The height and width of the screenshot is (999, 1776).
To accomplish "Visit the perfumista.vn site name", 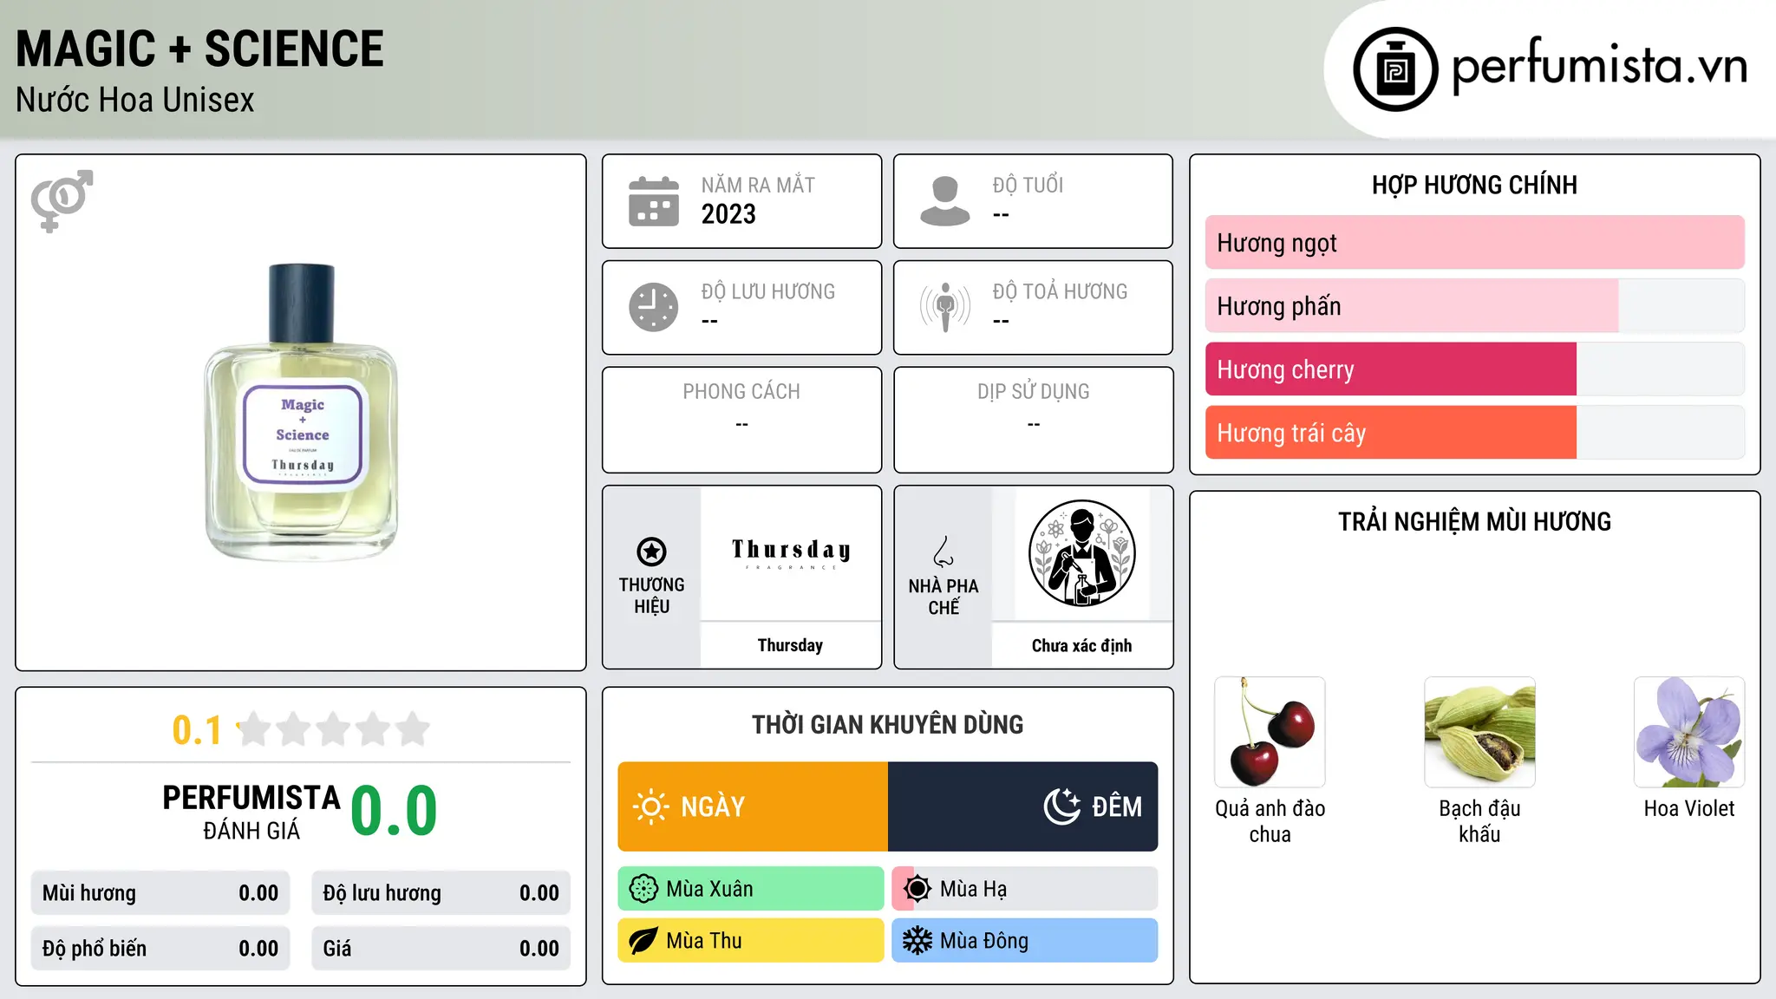I will pos(1599,66).
